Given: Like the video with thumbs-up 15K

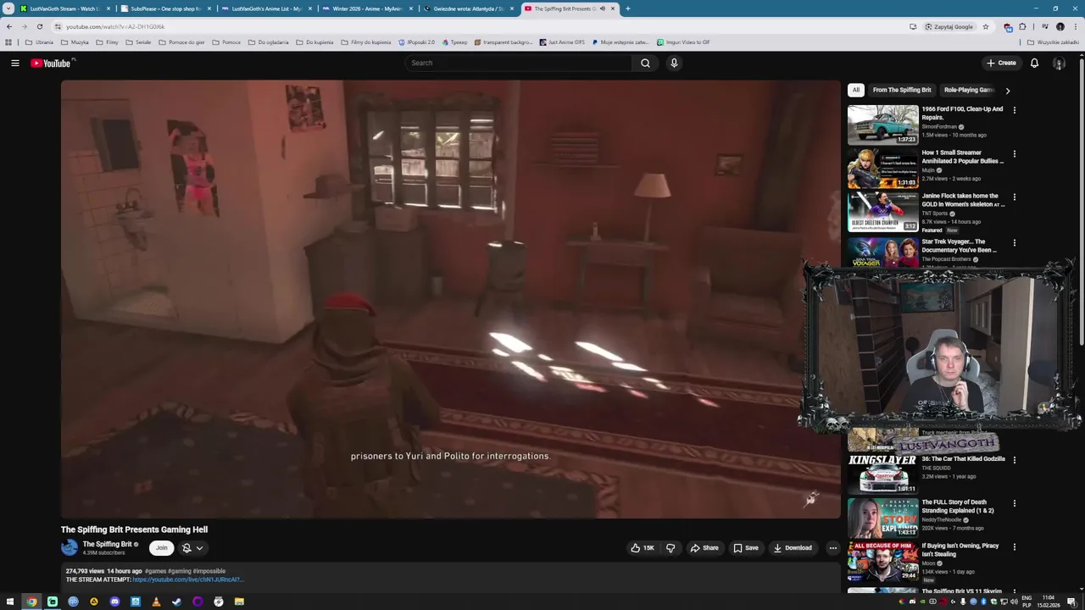Looking at the screenshot, I should [642, 548].
